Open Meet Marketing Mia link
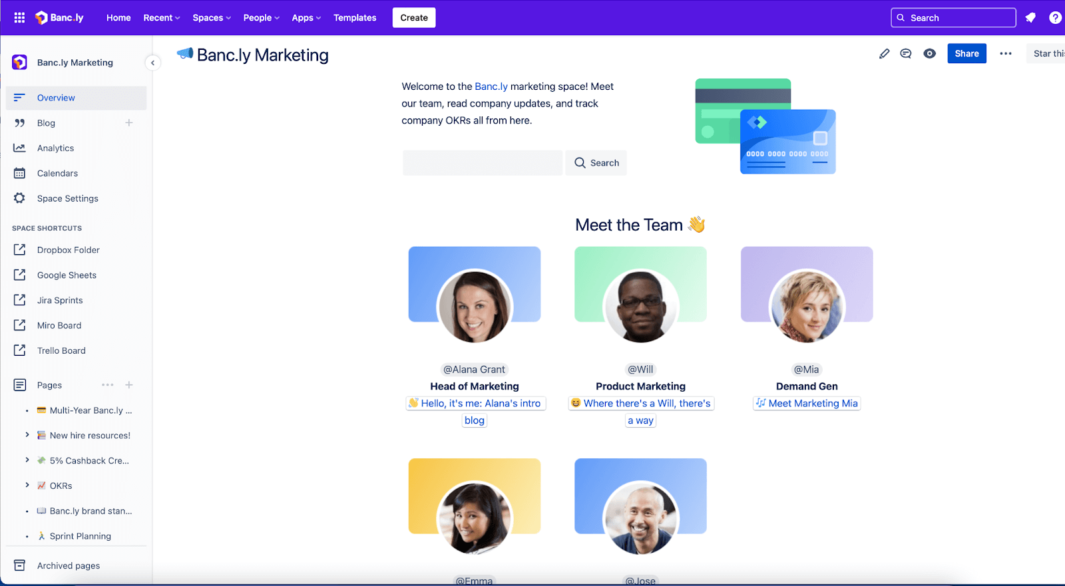The image size is (1065, 586). pyautogui.click(x=807, y=403)
